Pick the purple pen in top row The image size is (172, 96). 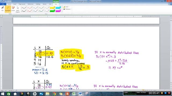[x=47, y=8]
